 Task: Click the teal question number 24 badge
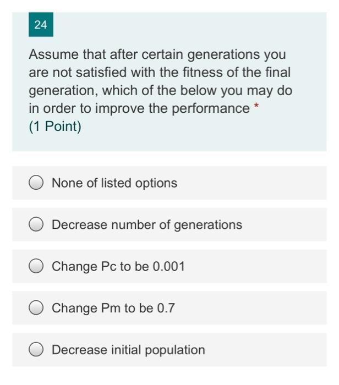(41, 25)
